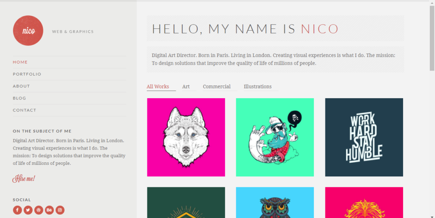Viewport: 435px width, 218px height.
Task: Open the Behance social icon
Action: click(49, 210)
